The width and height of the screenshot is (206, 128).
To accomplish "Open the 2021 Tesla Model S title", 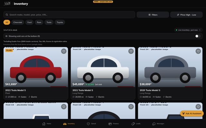I will pyautogui.click(x=83, y=90).
